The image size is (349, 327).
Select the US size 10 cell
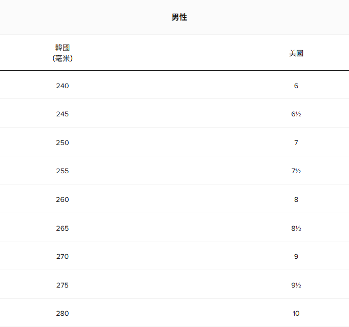pos(296,313)
